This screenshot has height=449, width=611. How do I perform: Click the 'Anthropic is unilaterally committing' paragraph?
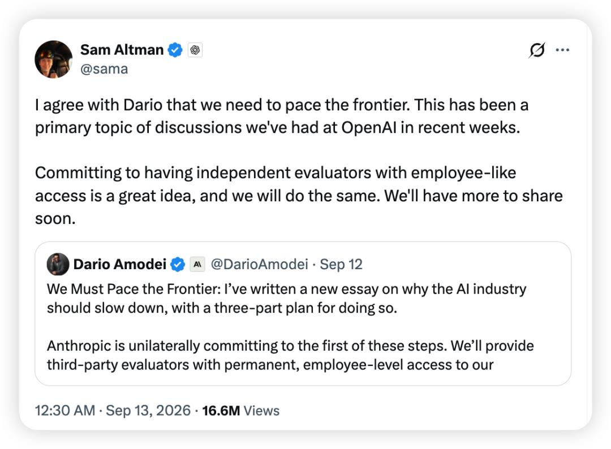tap(290, 355)
